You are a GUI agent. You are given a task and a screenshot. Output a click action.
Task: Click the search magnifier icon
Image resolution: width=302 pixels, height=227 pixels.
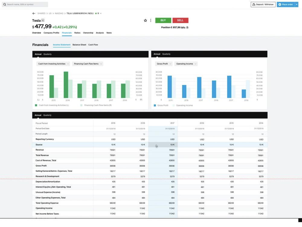[x=5, y=5]
